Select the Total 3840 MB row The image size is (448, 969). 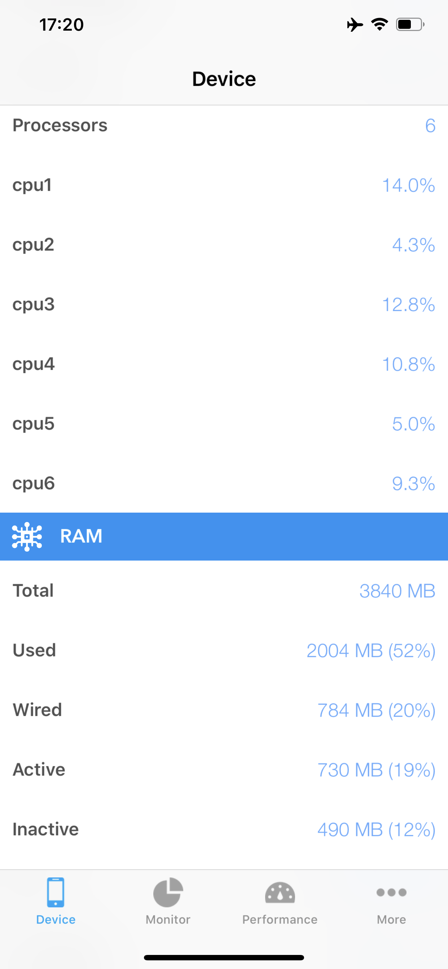click(224, 590)
